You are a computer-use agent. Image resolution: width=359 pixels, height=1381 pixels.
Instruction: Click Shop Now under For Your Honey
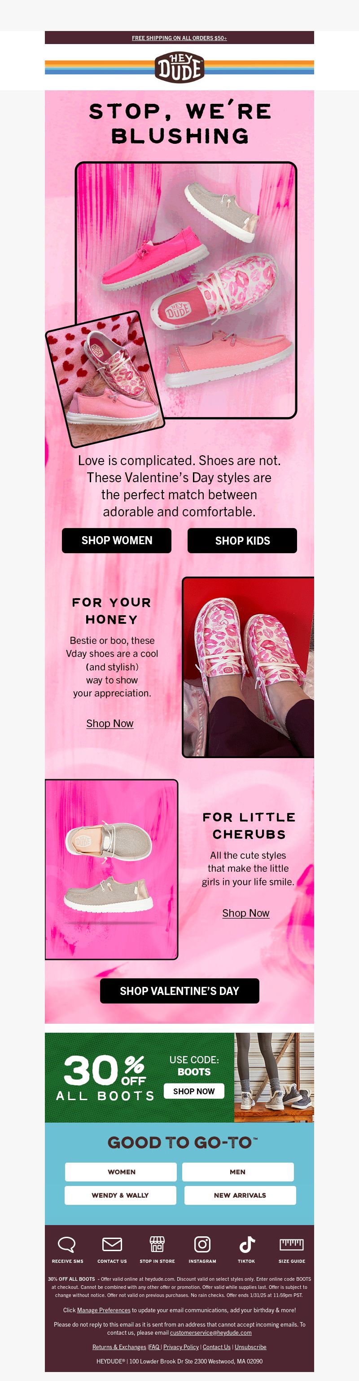(109, 723)
